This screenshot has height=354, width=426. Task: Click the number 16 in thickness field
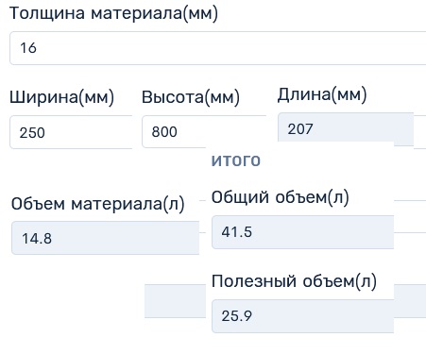click(x=28, y=48)
